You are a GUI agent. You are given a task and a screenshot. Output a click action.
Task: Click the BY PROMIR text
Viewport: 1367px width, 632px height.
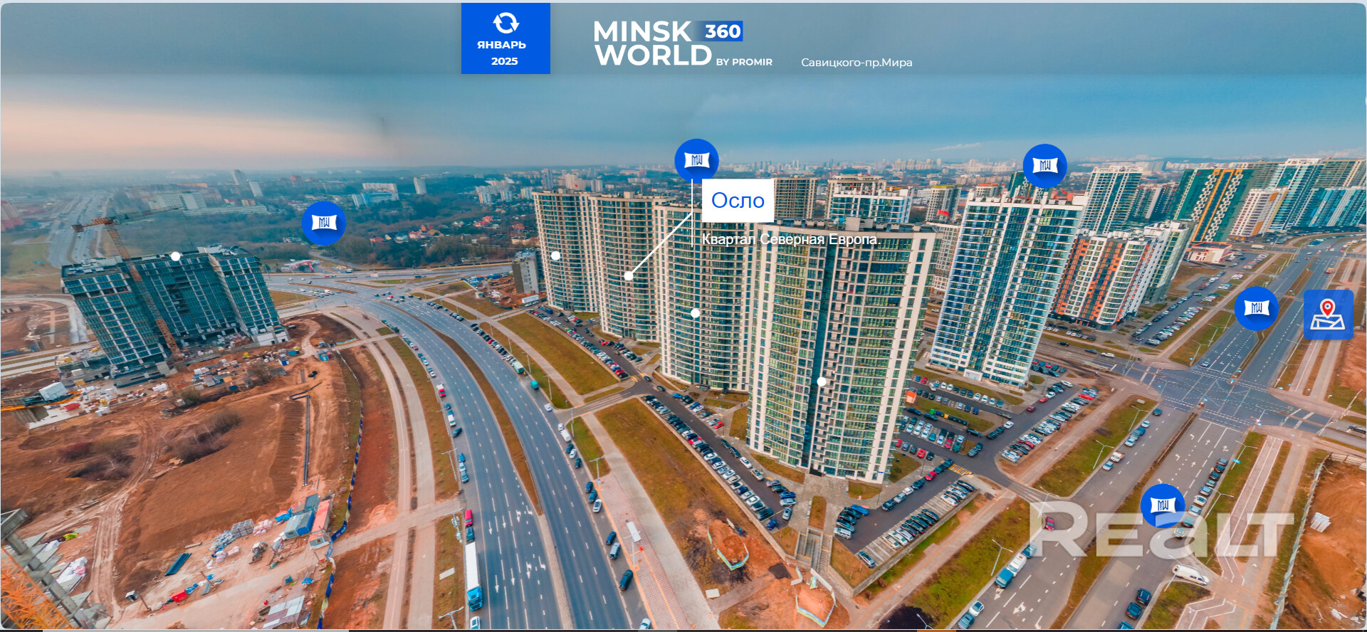click(x=744, y=63)
